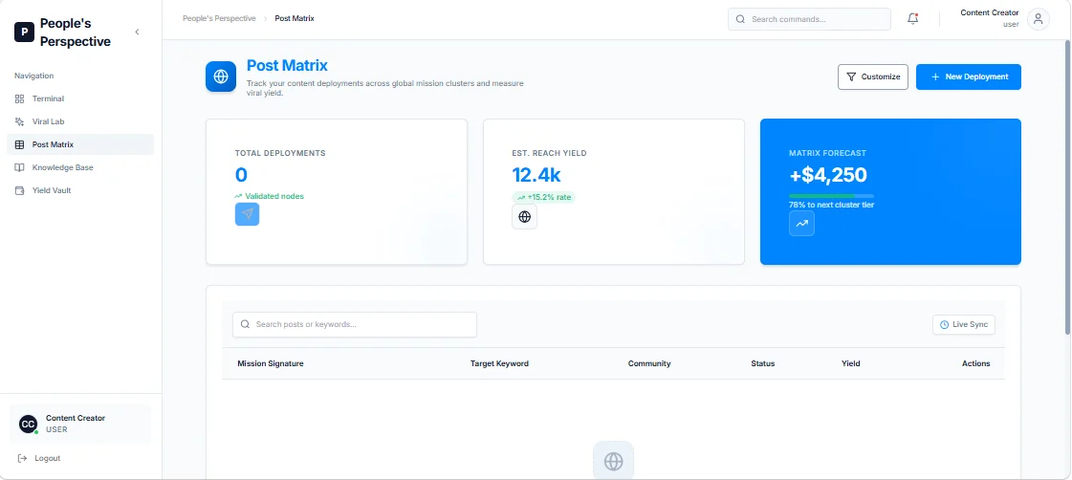
Task: Click the CC avatar in sidebar footer
Action: [x=28, y=424]
